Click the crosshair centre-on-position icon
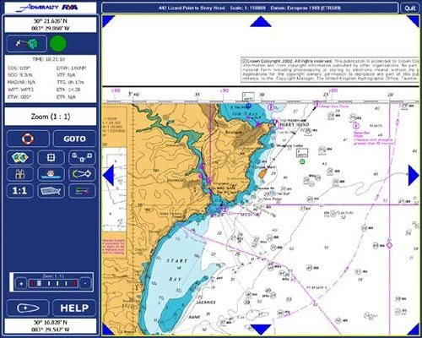422x338 pixels. 51,157
